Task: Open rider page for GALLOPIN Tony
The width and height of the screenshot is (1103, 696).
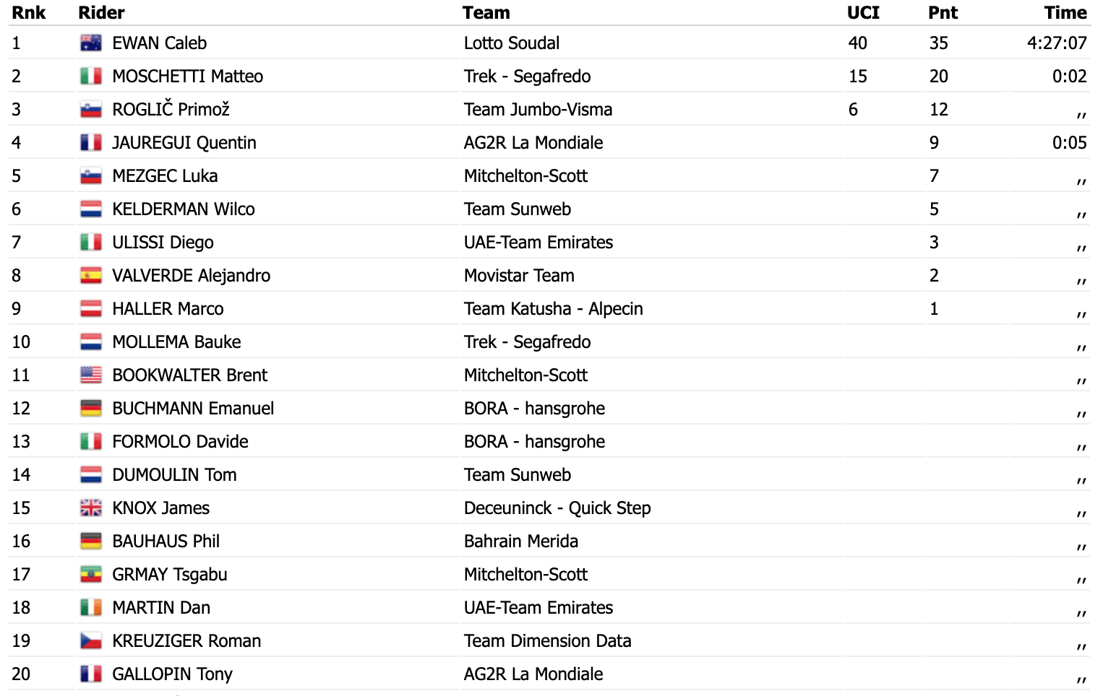Action: click(x=173, y=674)
